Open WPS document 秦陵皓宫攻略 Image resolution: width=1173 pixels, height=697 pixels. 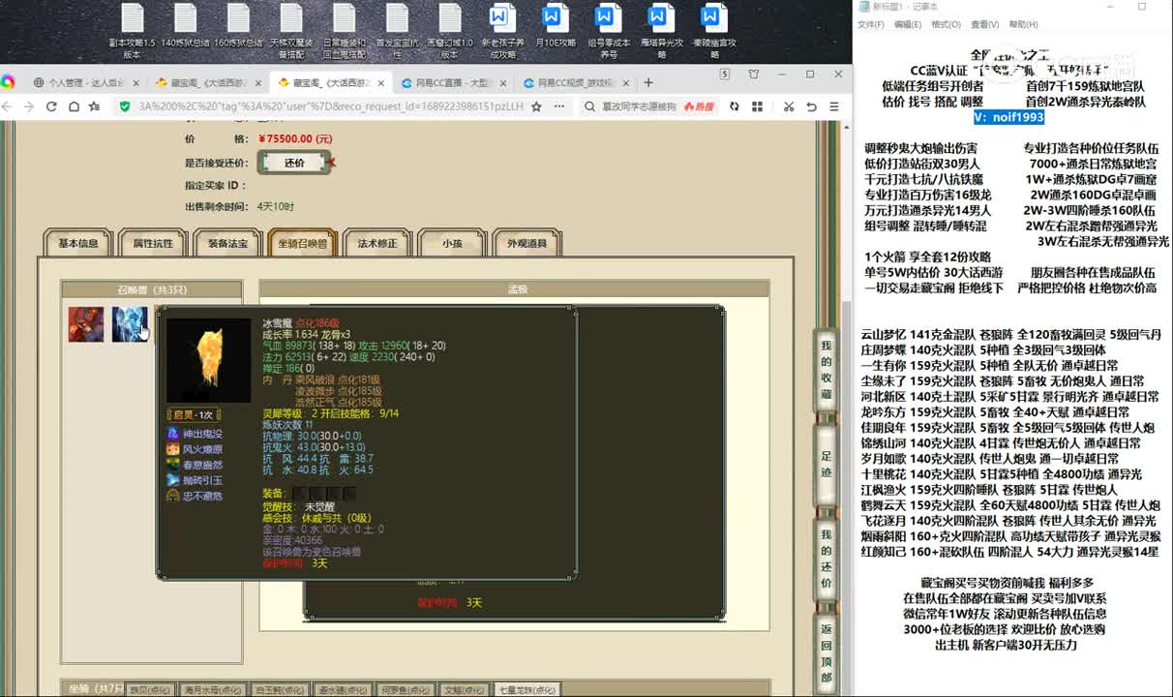pos(713,30)
